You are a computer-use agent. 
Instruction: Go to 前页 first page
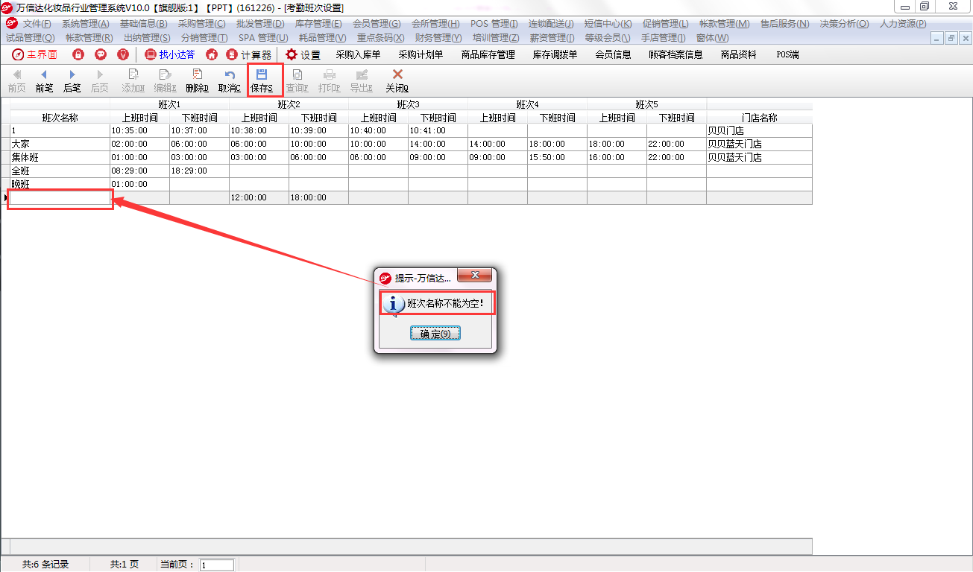pos(16,80)
